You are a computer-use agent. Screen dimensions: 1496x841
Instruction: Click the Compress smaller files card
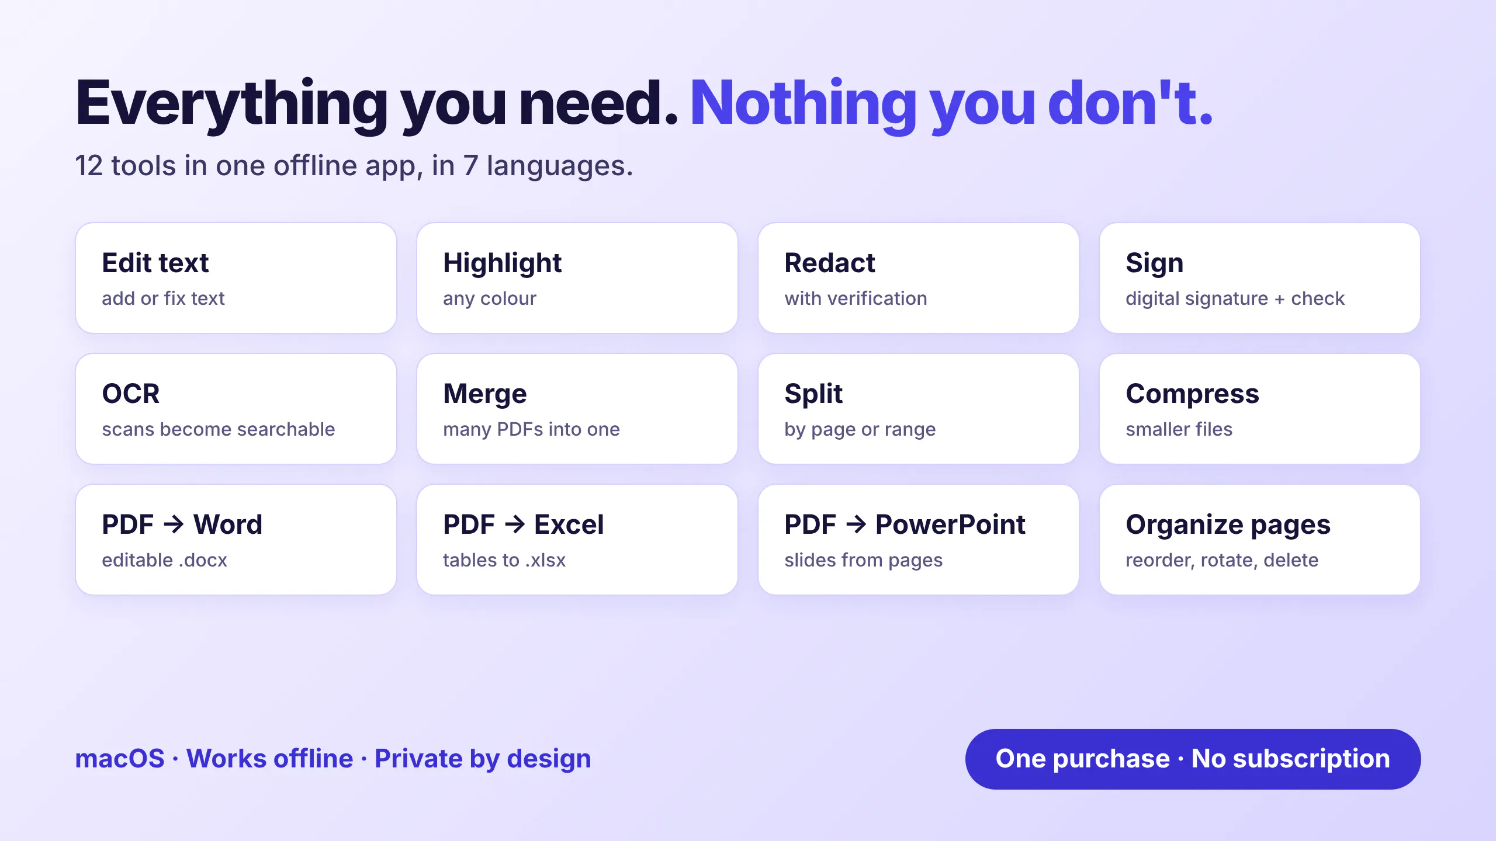[1260, 409]
